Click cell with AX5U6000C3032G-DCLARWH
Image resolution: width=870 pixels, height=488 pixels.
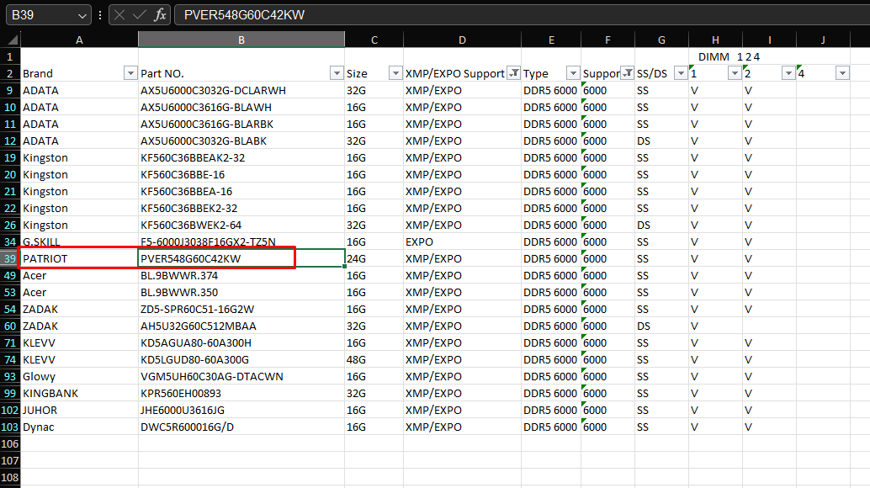(x=241, y=90)
